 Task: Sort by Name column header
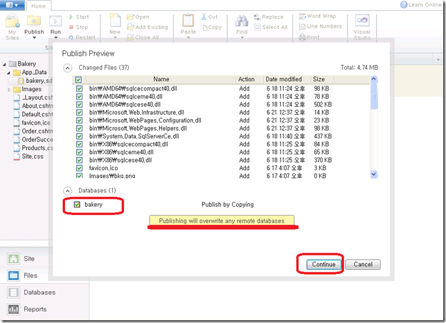click(x=161, y=80)
